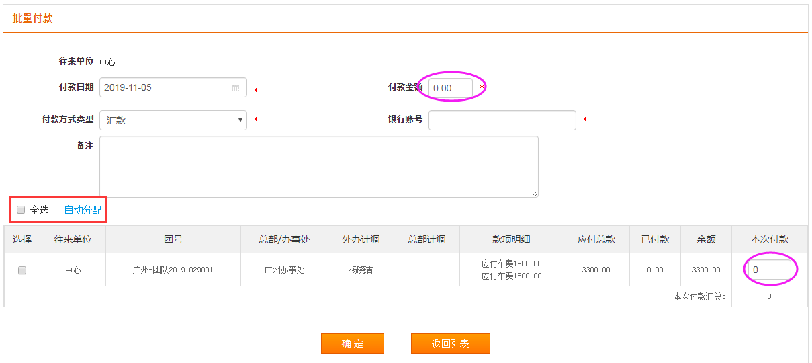The width and height of the screenshot is (812, 363).
Task: Focus the 银行账号 text field
Action: [x=502, y=120]
